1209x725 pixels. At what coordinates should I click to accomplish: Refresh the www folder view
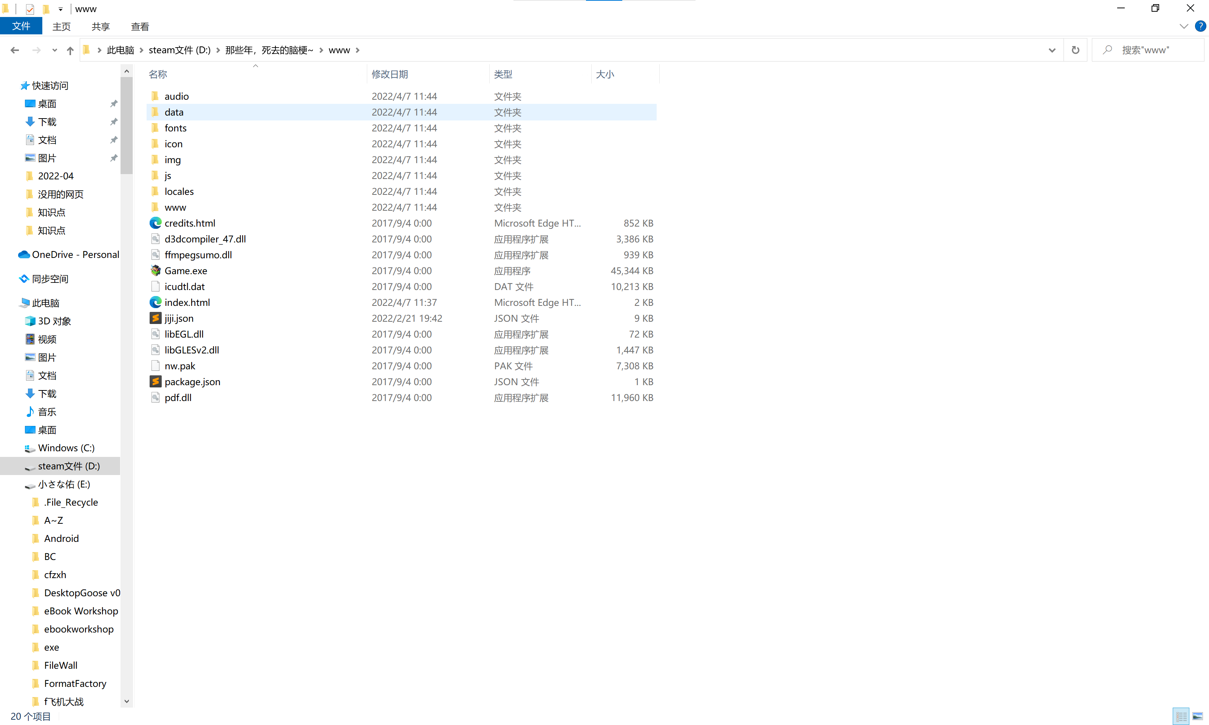(x=1075, y=50)
